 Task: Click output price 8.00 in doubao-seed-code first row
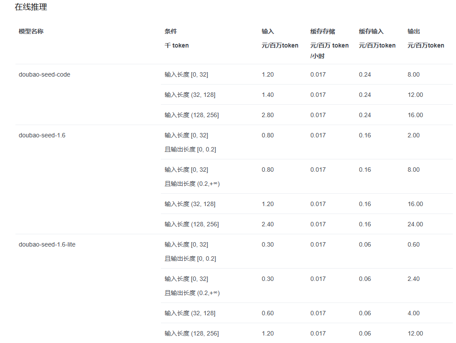[x=414, y=75]
